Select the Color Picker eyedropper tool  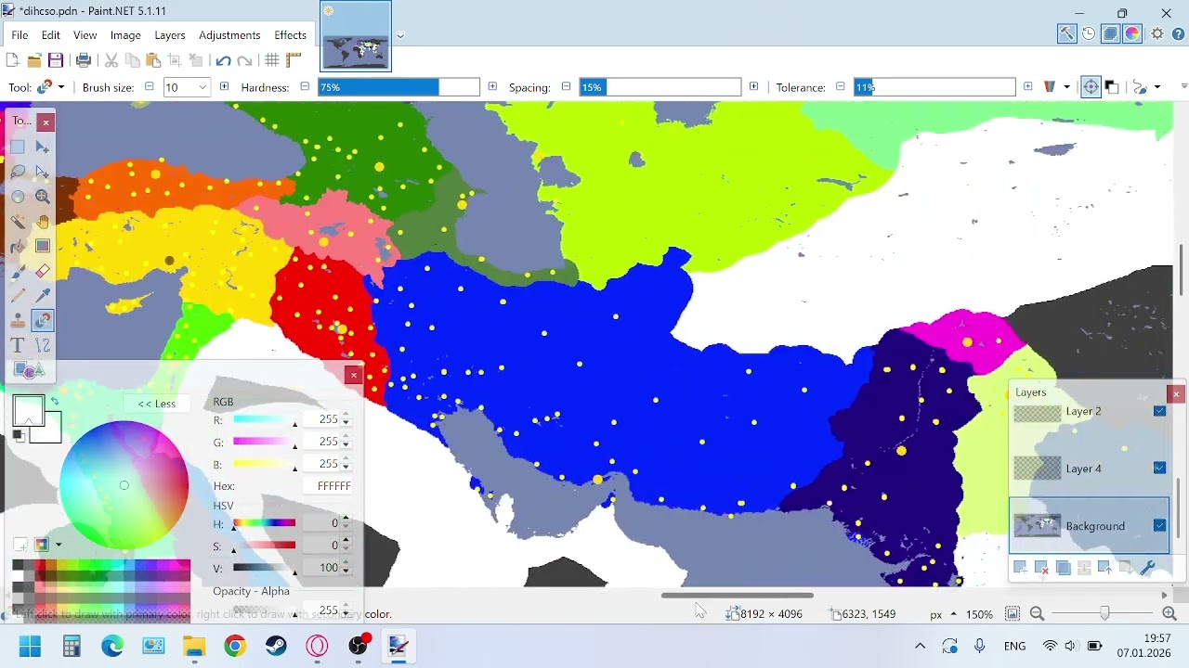(x=43, y=296)
